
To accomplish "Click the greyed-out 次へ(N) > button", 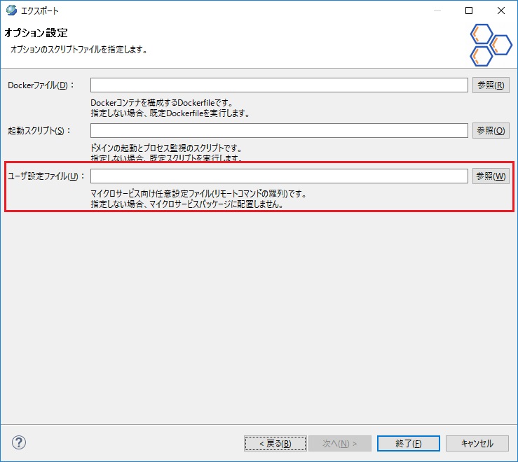I will click(x=340, y=443).
